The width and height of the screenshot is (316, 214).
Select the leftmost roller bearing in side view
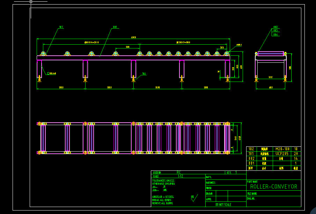coord(43,54)
